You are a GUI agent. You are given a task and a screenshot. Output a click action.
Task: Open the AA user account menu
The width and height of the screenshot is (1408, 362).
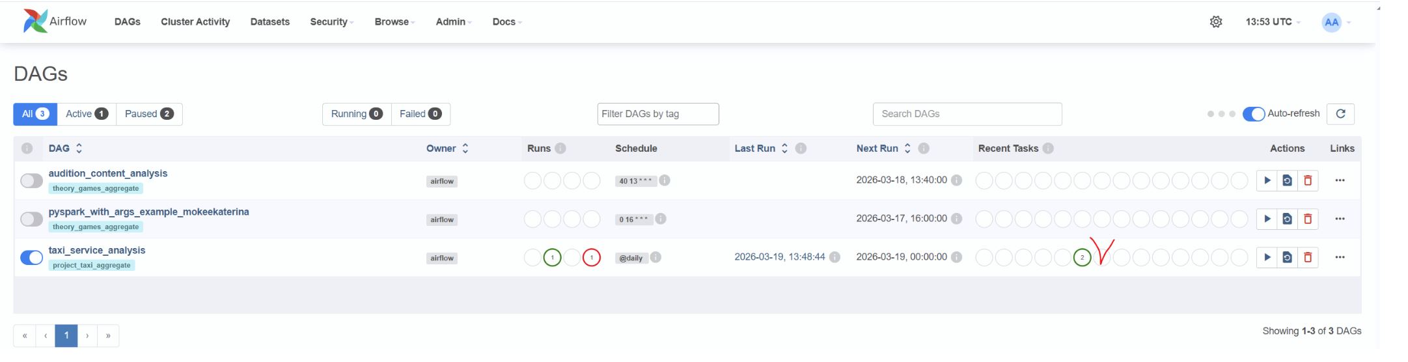pos(1336,22)
